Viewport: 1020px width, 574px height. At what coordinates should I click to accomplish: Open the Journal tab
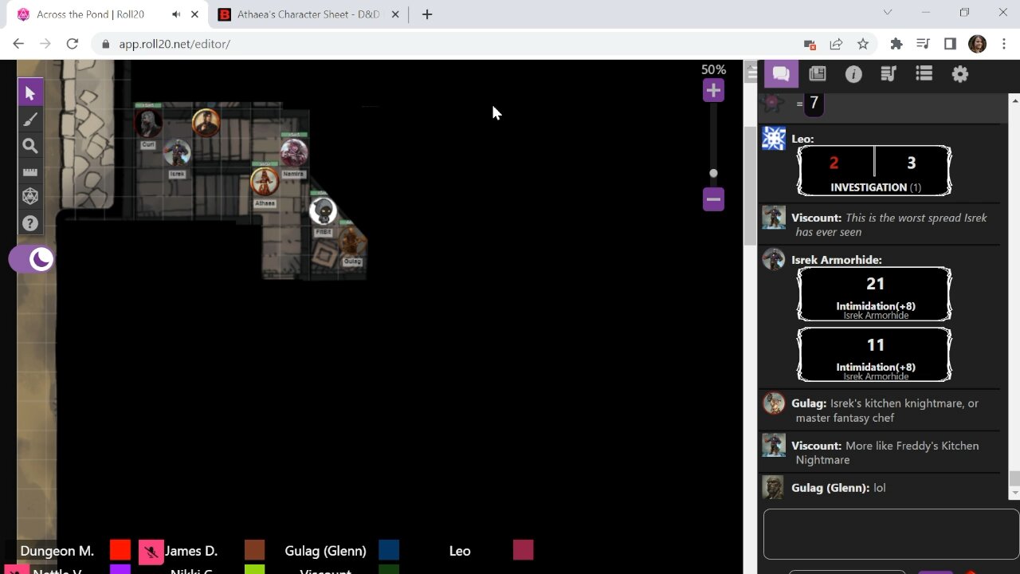coord(817,74)
